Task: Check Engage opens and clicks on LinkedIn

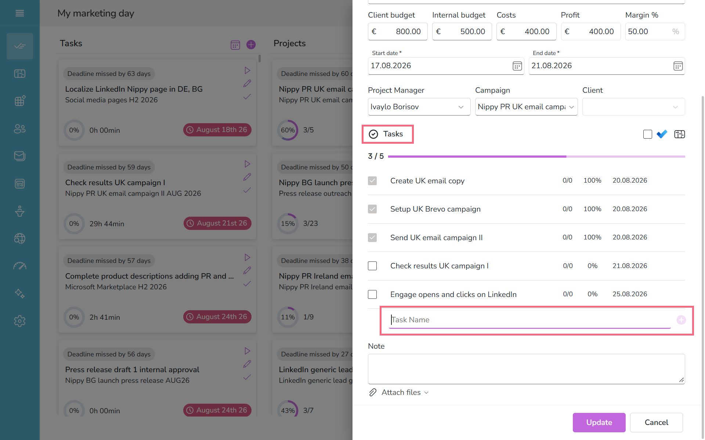Action: (372, 294)
